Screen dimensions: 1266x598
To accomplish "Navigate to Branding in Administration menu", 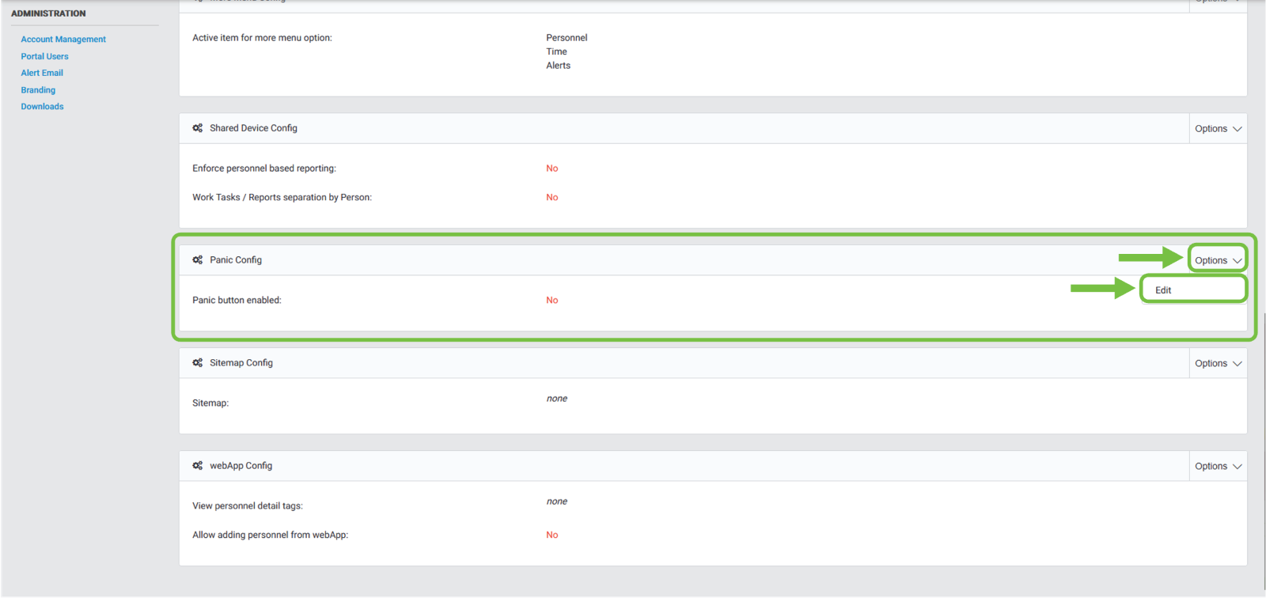I will (x=38, y=90).
